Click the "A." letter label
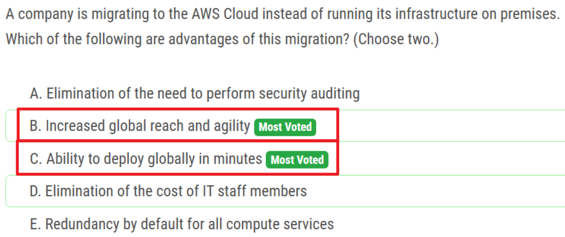565x237 pixels. [x=36, y=94]
